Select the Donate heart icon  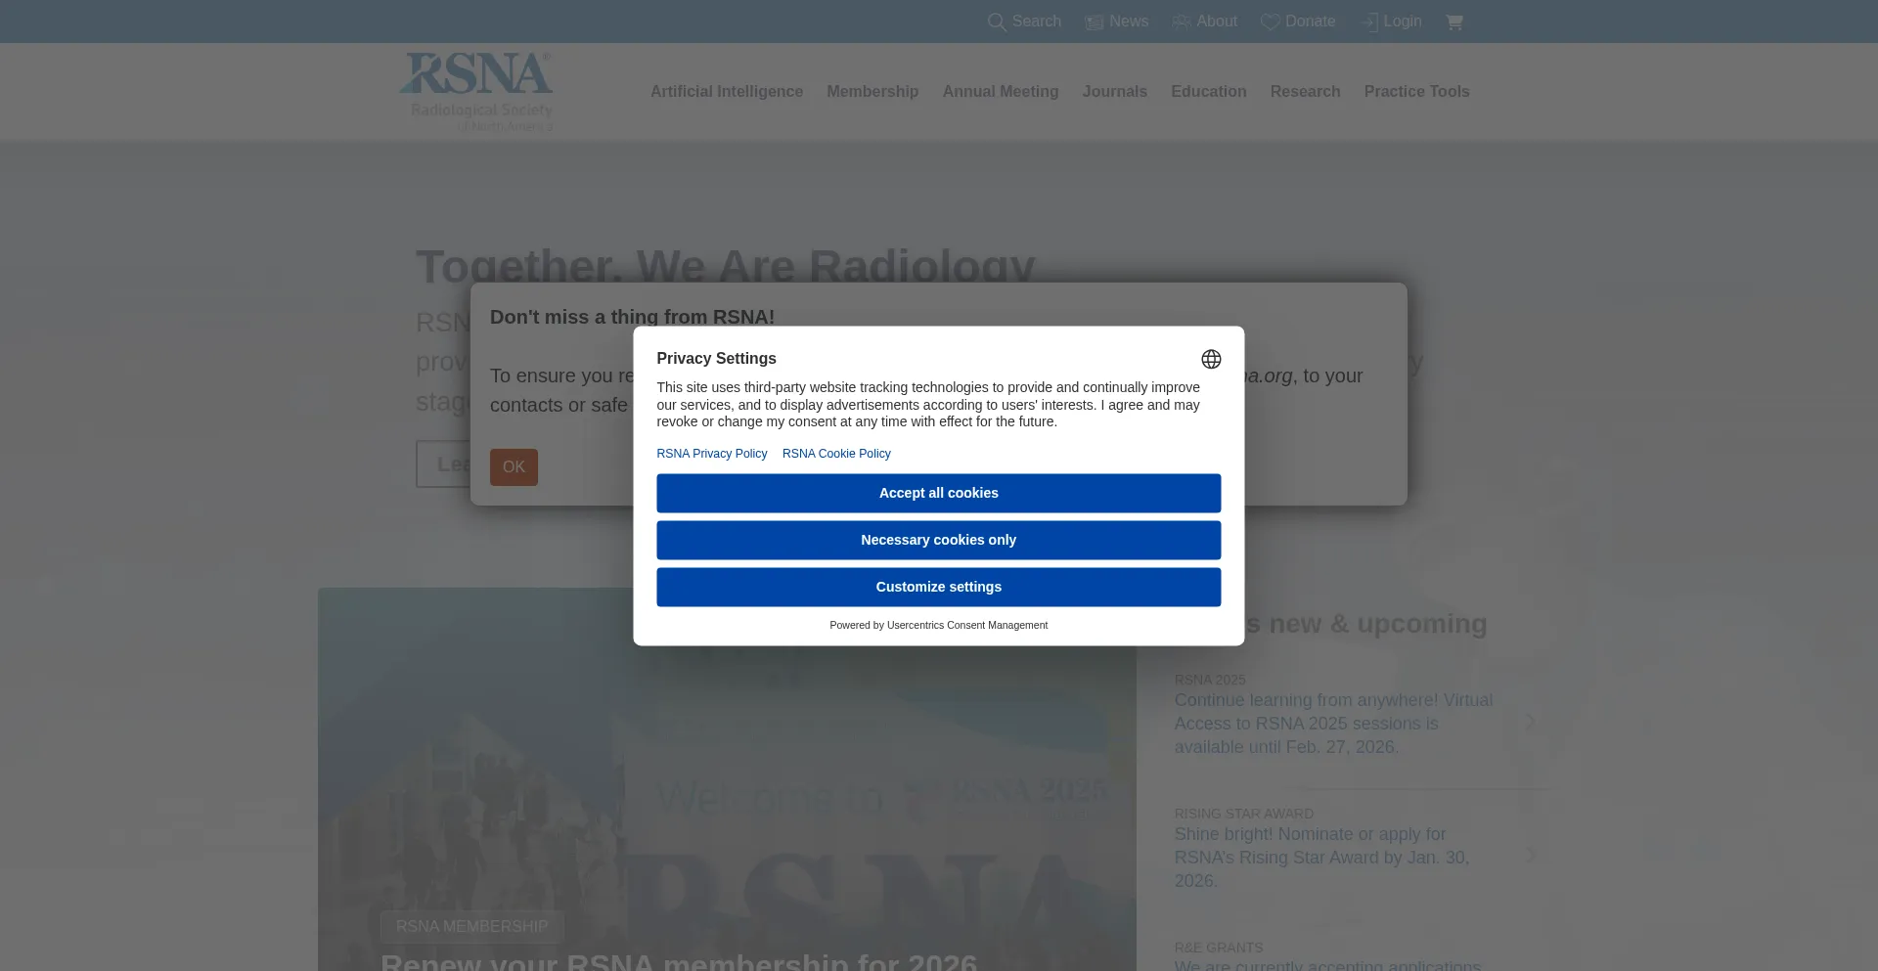tap(1270, 22)
